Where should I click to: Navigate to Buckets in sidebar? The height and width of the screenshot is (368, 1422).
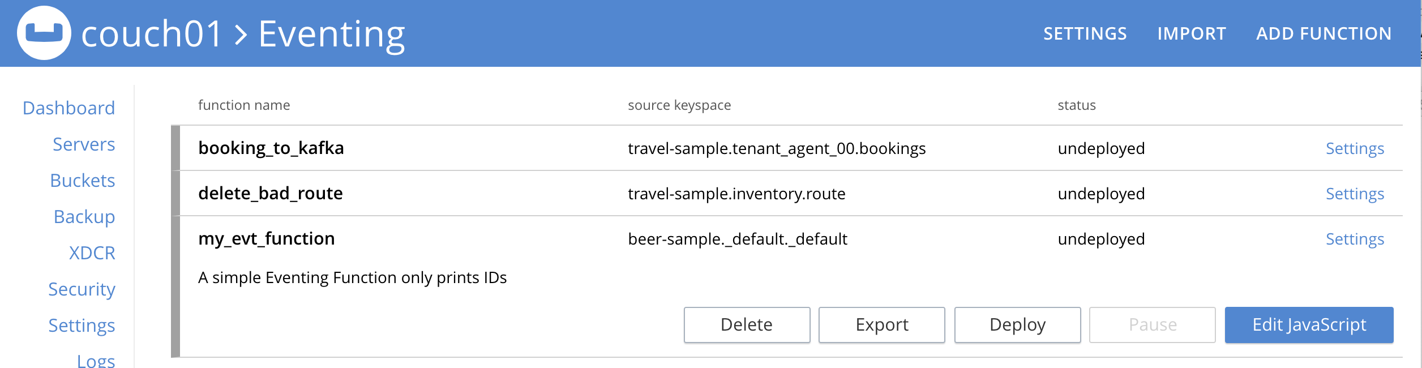(x=83, y=180)
